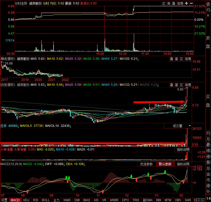Switch to the KDJ indicator tab
The image size is (211, 202).
(x=26, y=200)
